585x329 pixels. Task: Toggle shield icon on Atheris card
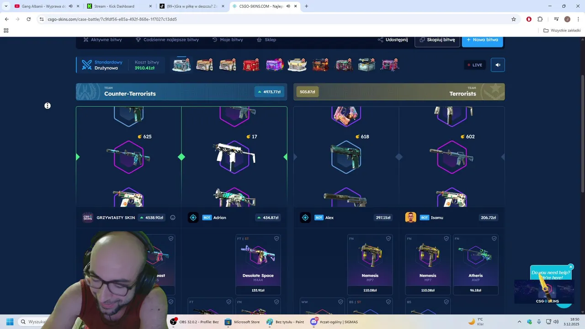click(494, 239)
